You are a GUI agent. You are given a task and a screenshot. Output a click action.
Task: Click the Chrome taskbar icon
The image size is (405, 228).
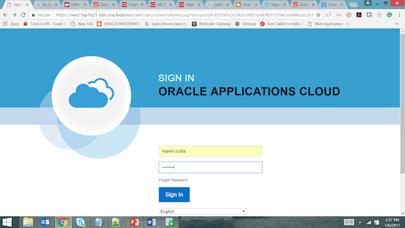pyautogui.click(x=63, y=222)
